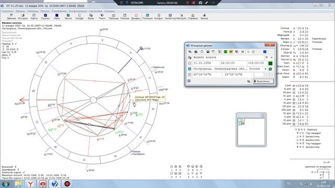Click the red record icon in taskbar
The height and width of the screenshot is (188, 335).
click(x=67, y=184)
